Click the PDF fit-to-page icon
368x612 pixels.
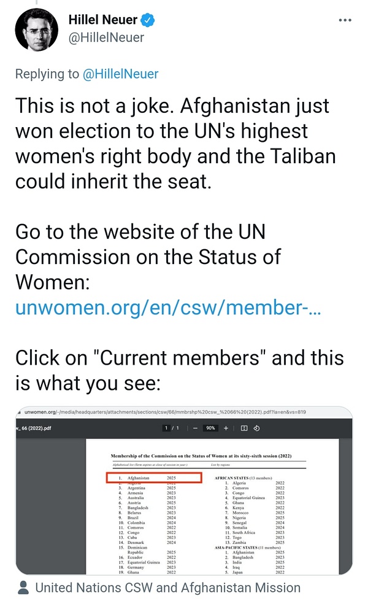point(244,428)
